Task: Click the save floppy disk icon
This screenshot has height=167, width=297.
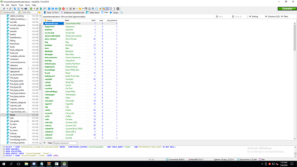Action: click(x=86, y=9)
